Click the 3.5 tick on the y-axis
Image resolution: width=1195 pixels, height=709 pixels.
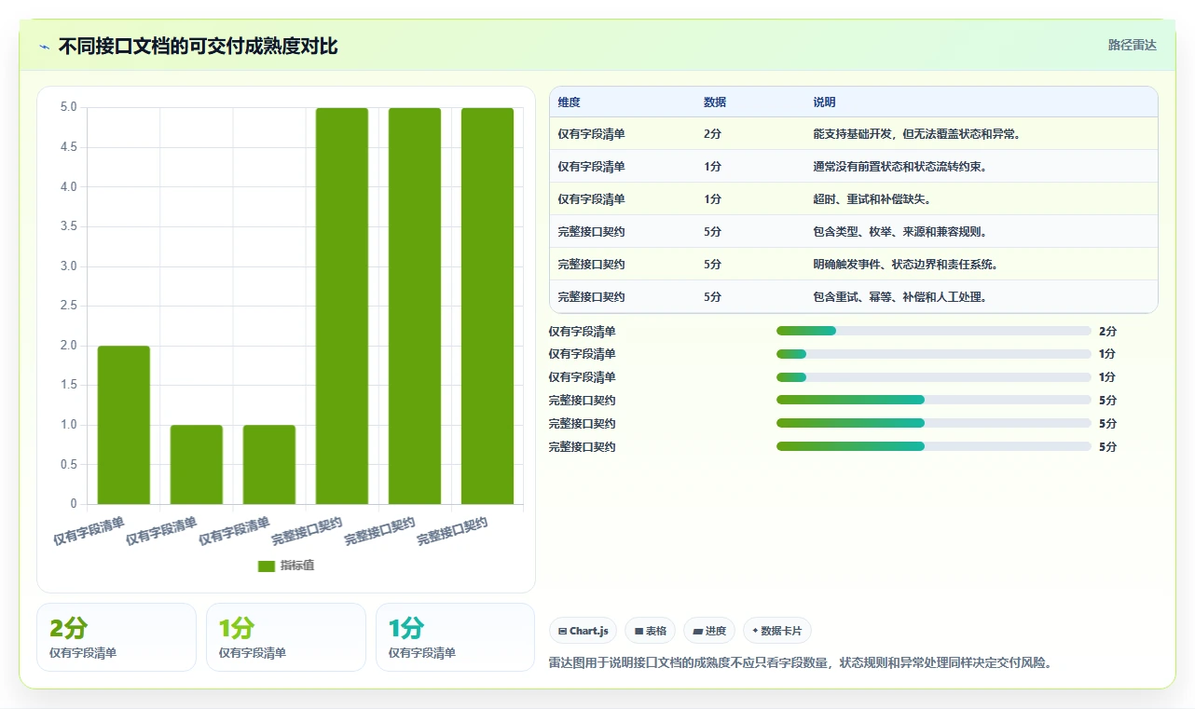pos(68,226)
